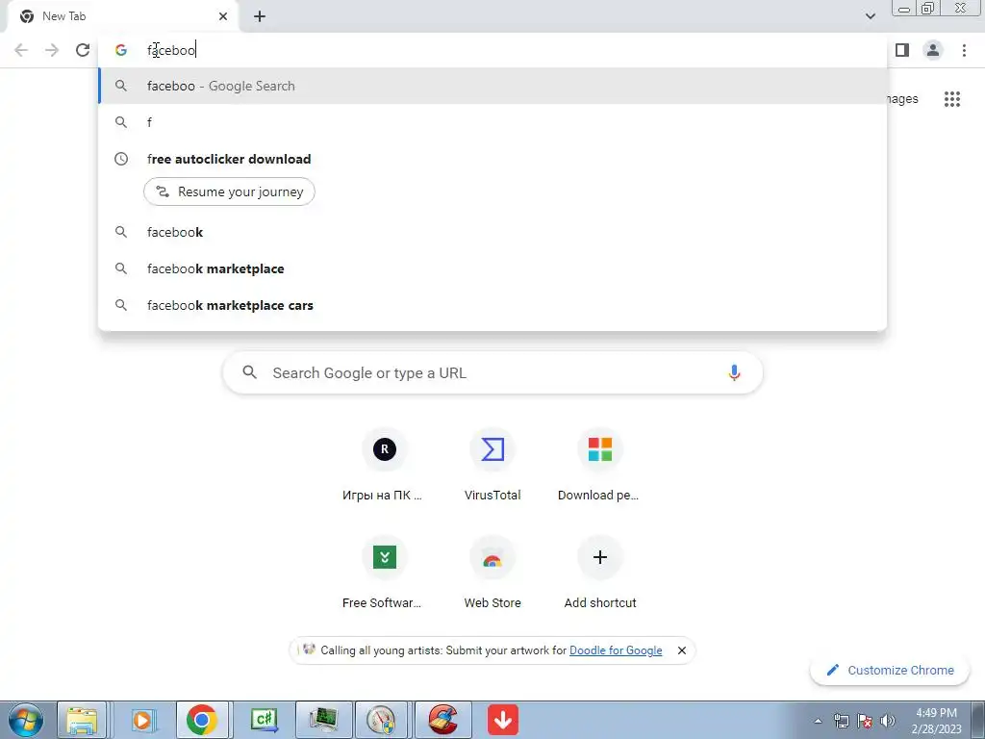This screenshot has width=985, height=739.
Task: Open the Doodle for Google link
Action: tap(616, 650)
